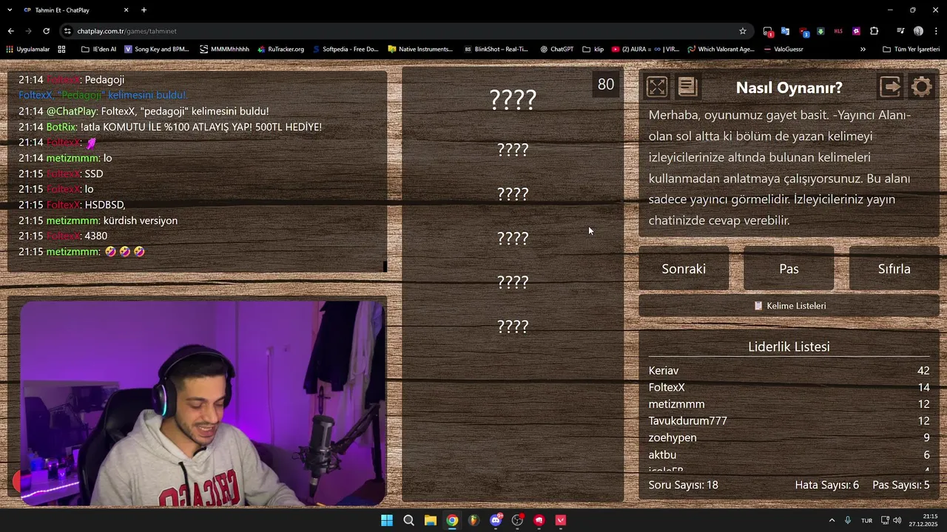
Task: Open a new tab with the plus button
Action: click(144, 10)
